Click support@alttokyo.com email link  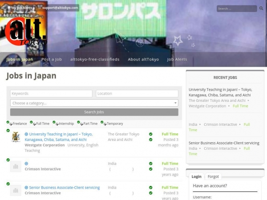60,8
